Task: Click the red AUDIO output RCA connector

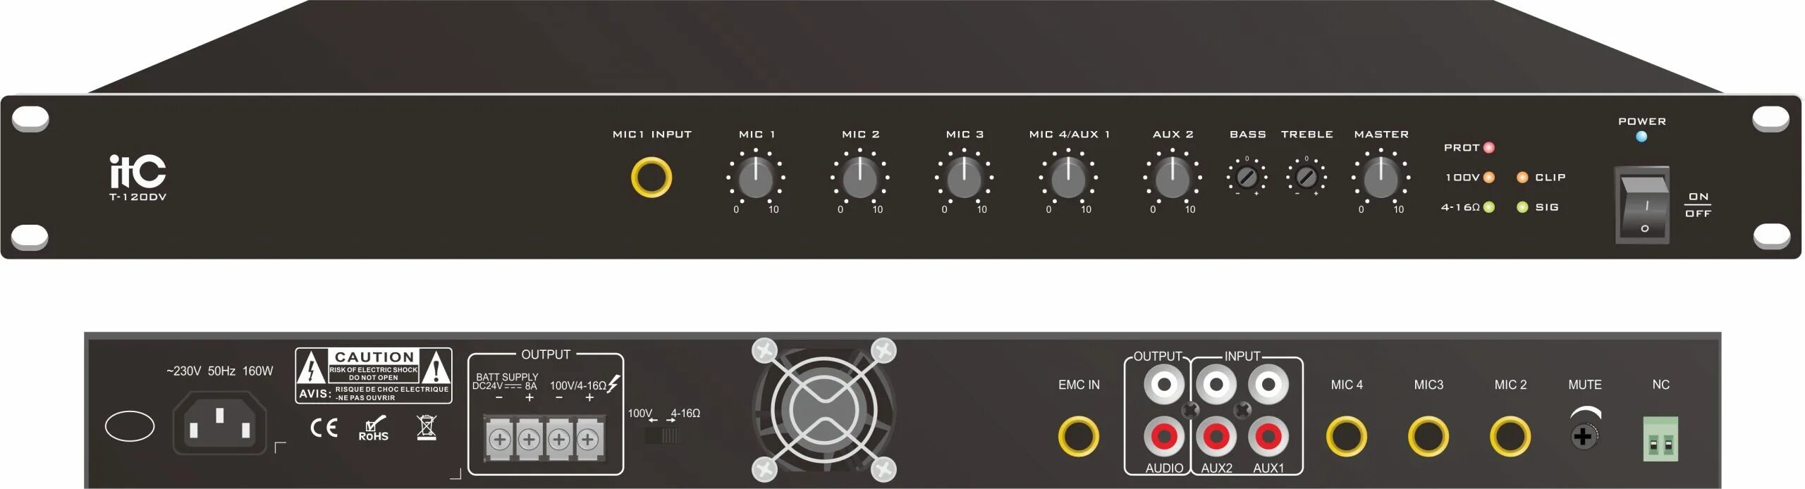Action: pyautogui.click(x=1164, y=436)
